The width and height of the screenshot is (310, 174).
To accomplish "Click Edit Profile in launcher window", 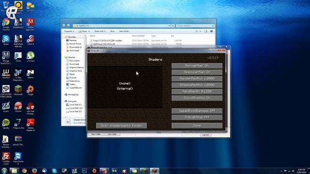I will point(112,134).
